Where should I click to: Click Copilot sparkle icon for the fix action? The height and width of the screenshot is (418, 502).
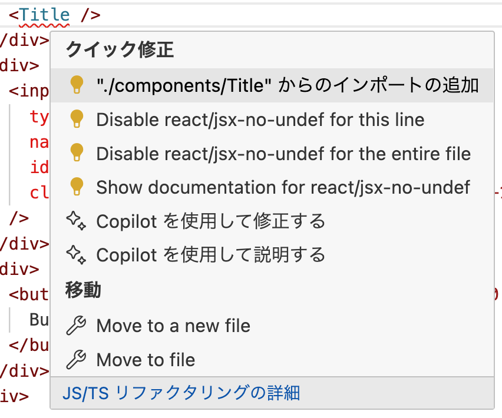point(77,221)
